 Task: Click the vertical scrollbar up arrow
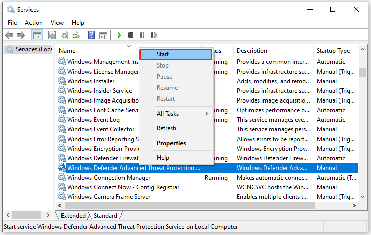point(362,49)
